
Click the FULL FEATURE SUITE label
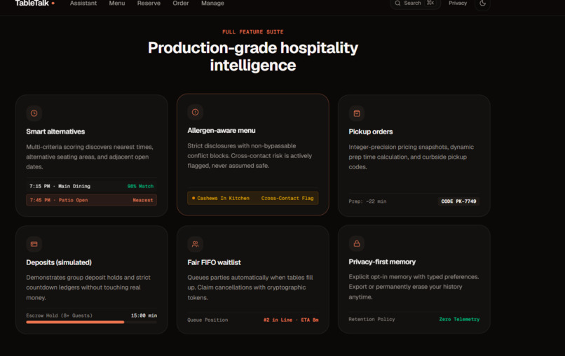click(x=253, y=31)
